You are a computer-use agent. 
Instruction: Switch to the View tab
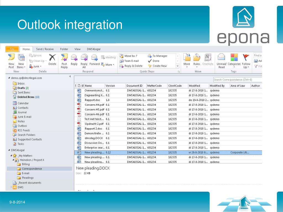click(77, 49)
